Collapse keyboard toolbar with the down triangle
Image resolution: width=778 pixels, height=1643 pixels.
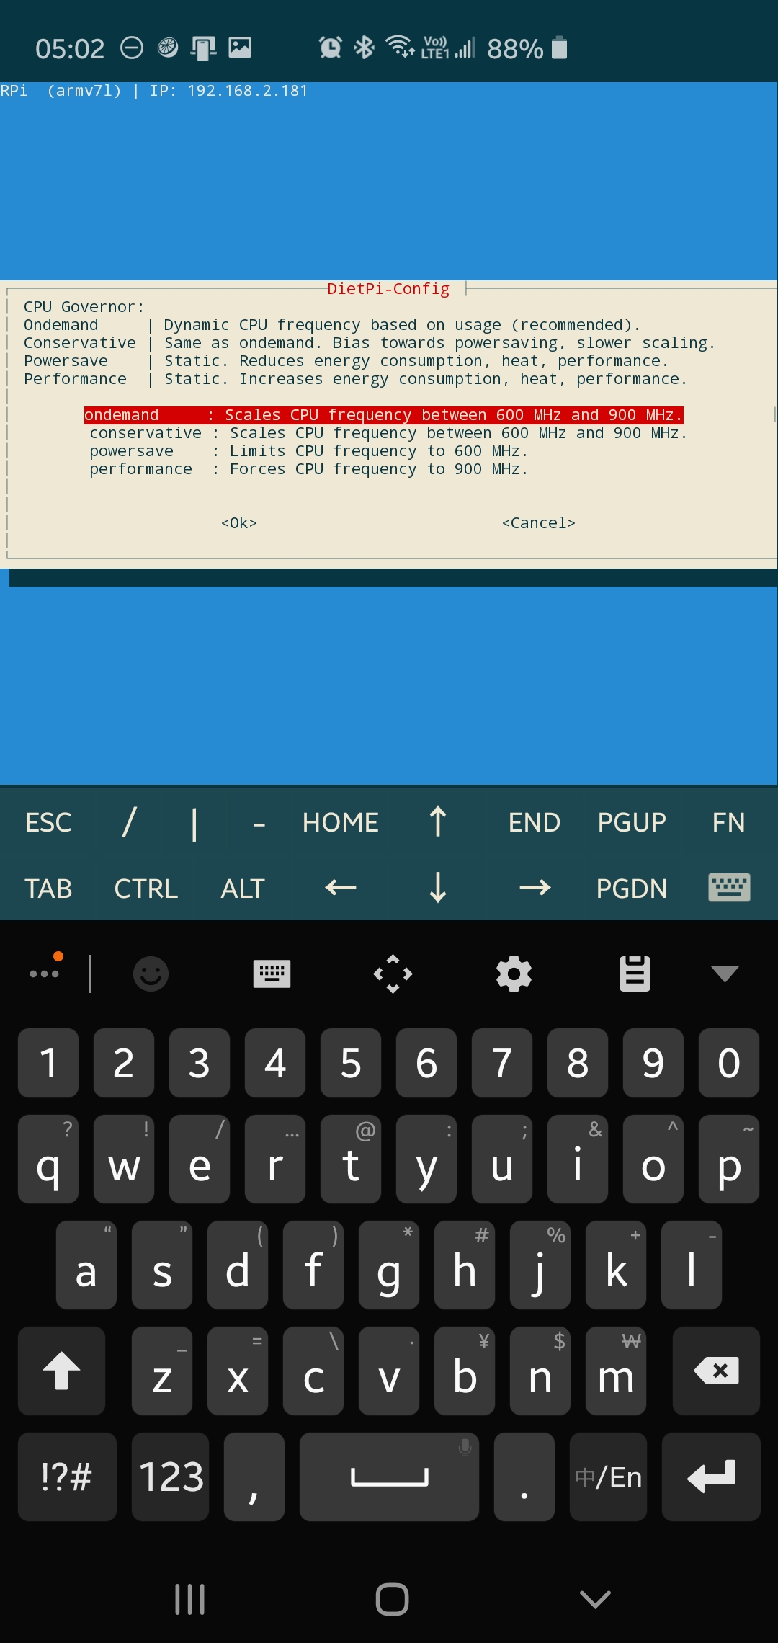(x=725, y=974)
